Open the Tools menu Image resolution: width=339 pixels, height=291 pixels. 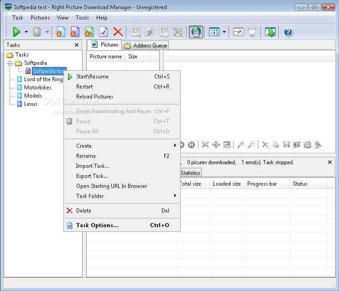coord(82,18)
